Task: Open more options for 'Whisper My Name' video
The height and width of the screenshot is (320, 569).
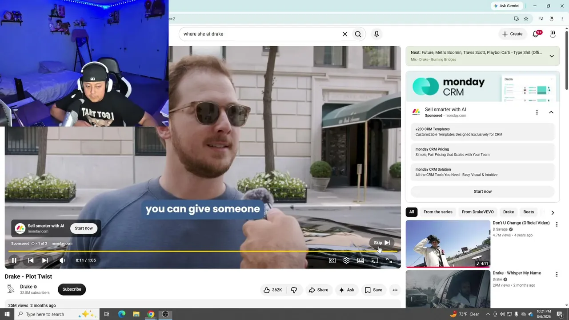Action: pyautogui.click(x=557, y=275)
